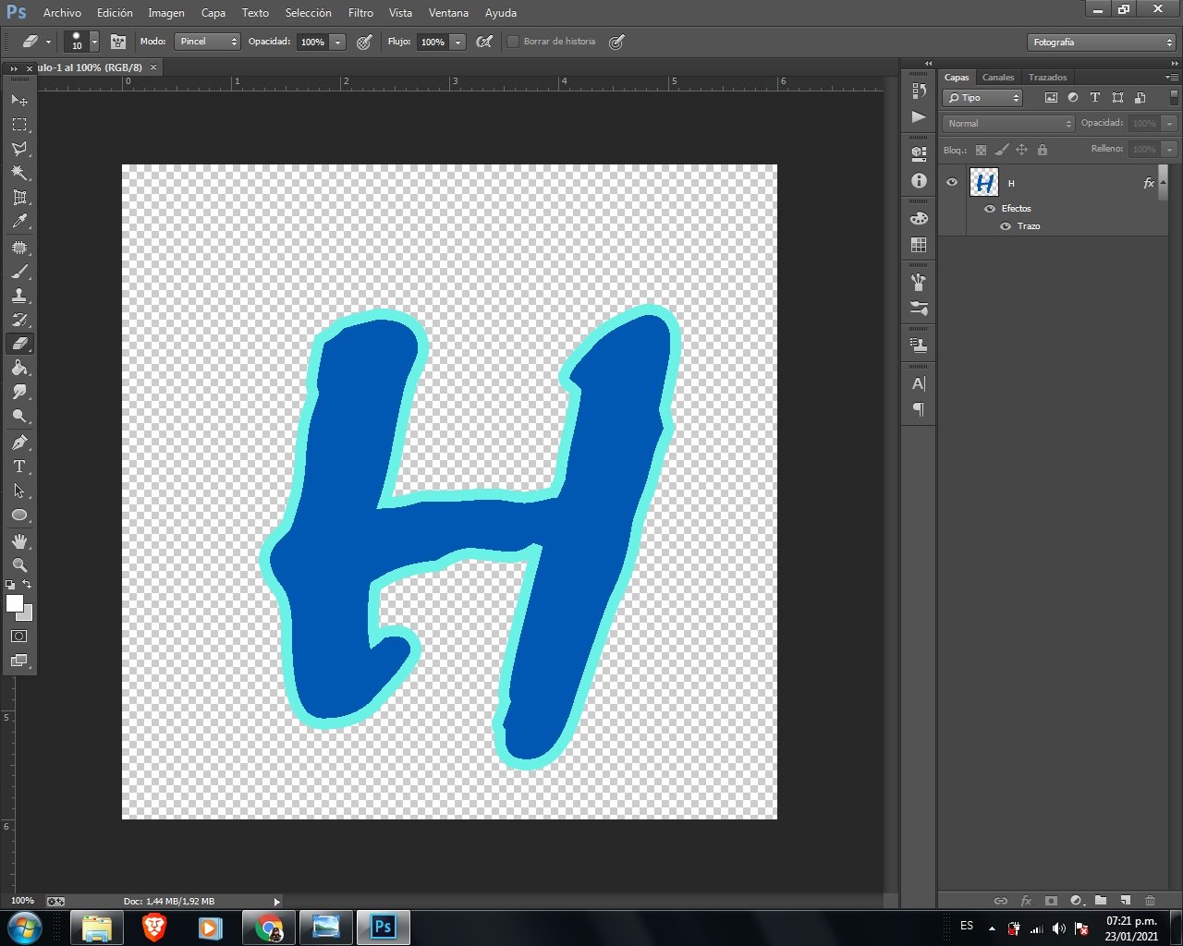Select the Zoom tool
Screen dimensions: 1183x946
[x=19, y=565]
